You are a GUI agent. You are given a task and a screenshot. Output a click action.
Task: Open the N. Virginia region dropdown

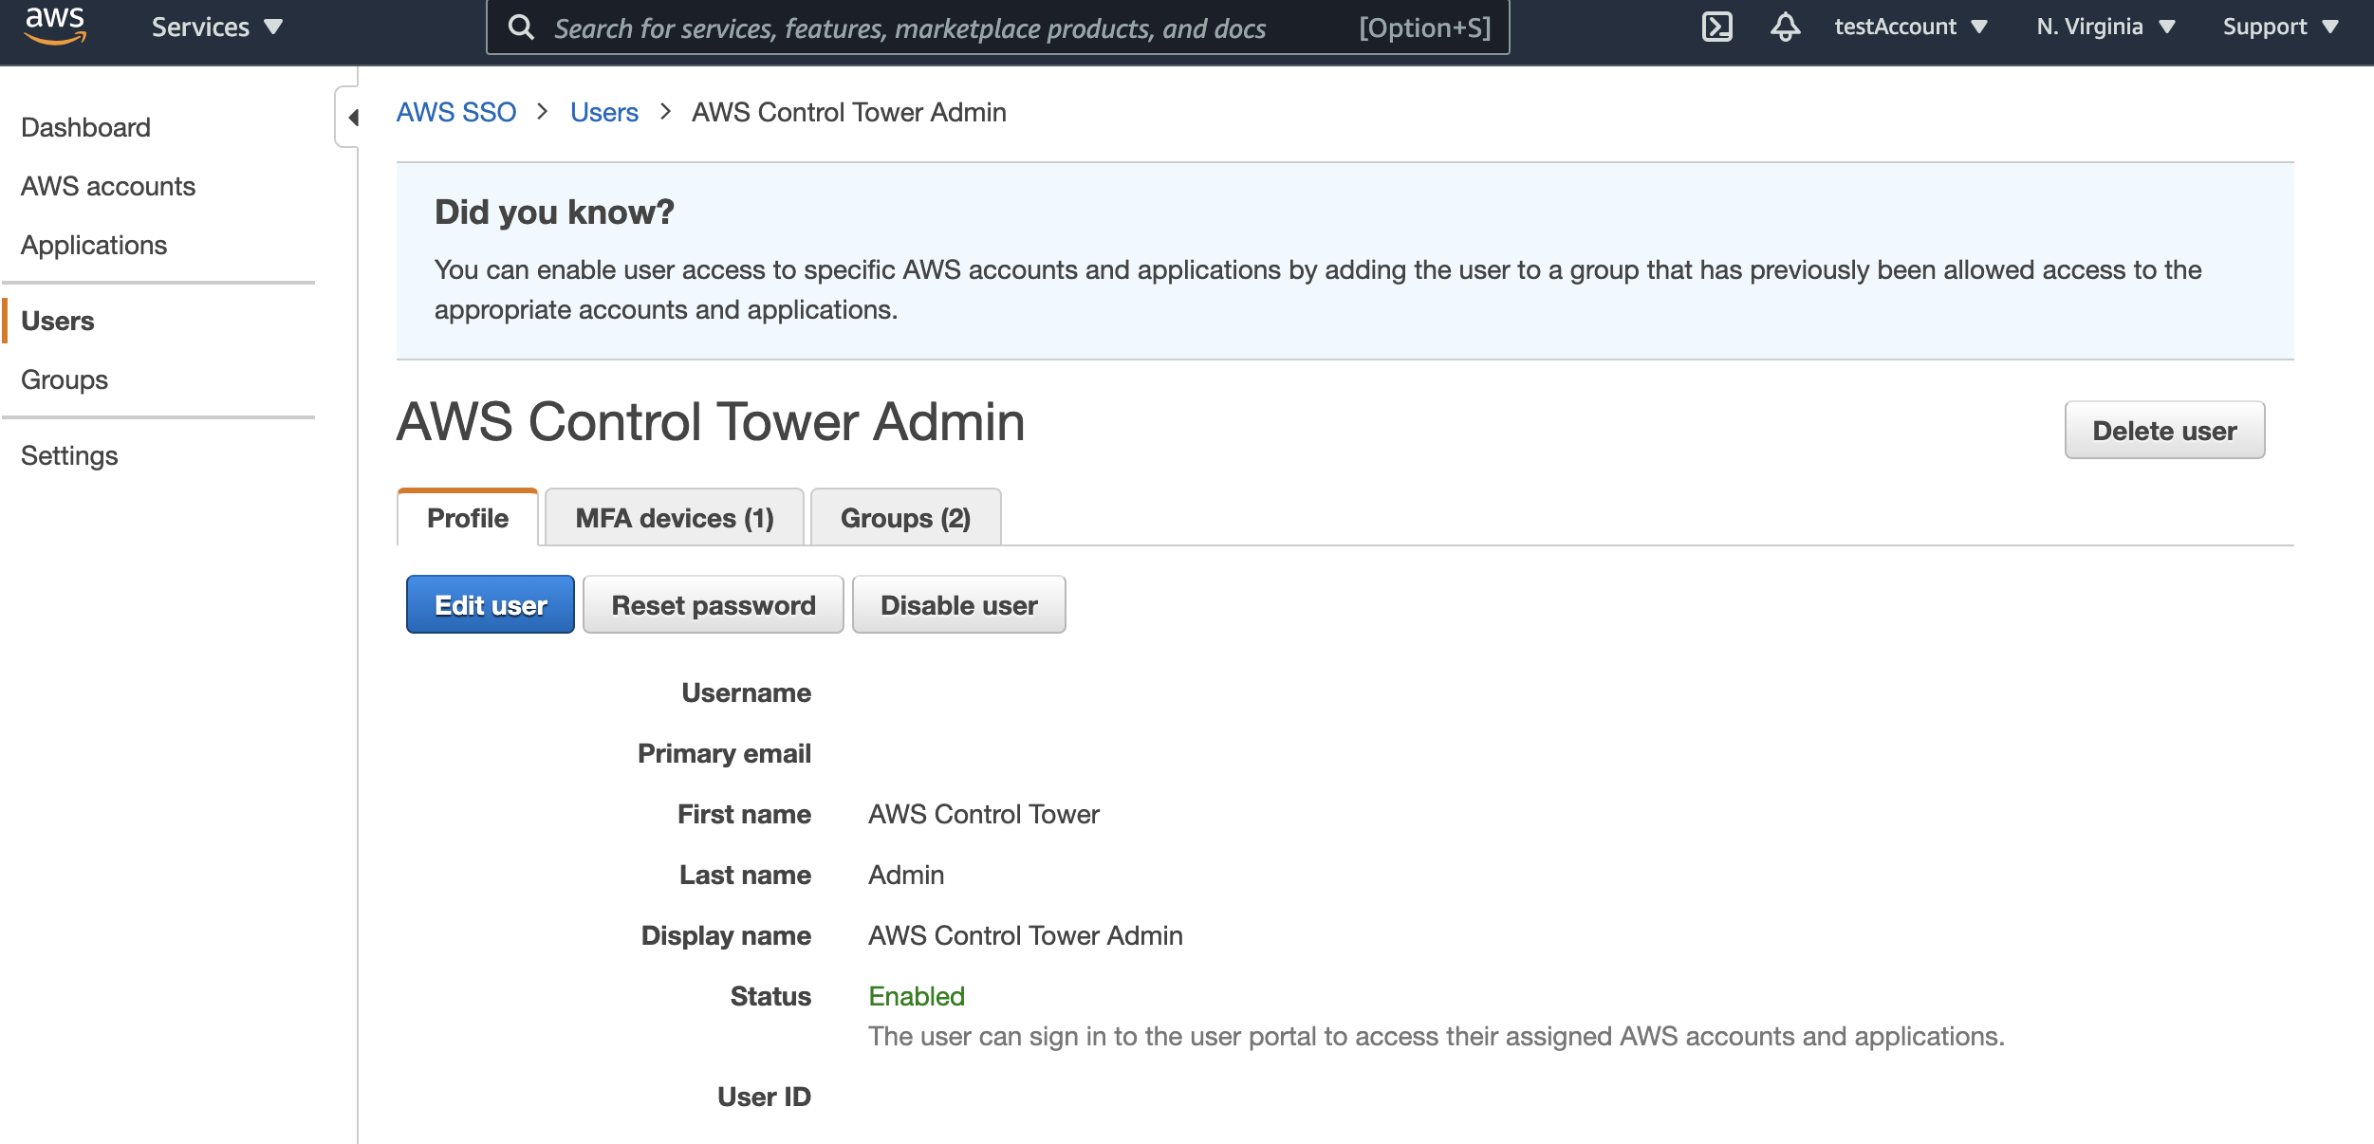pyautogui.click(x=2105, y=27)
